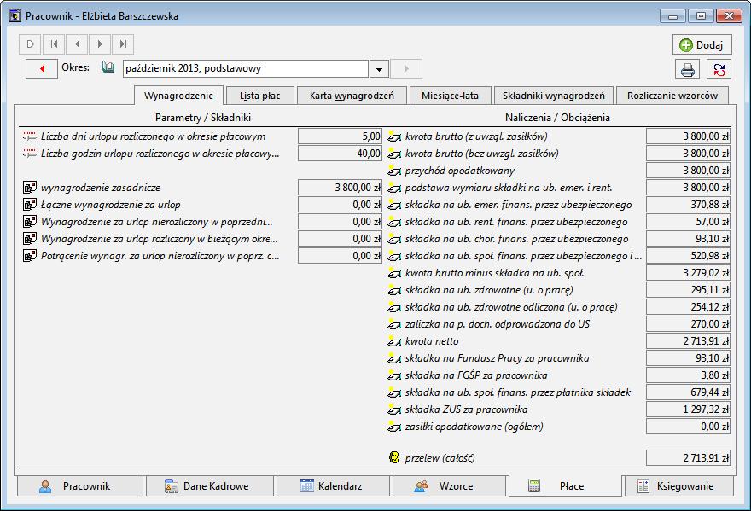Click icon beside Liczba godzin urlopu
The height and width of the screenshot is (511, 751).
pyautogui.click(x=30, y=154)
